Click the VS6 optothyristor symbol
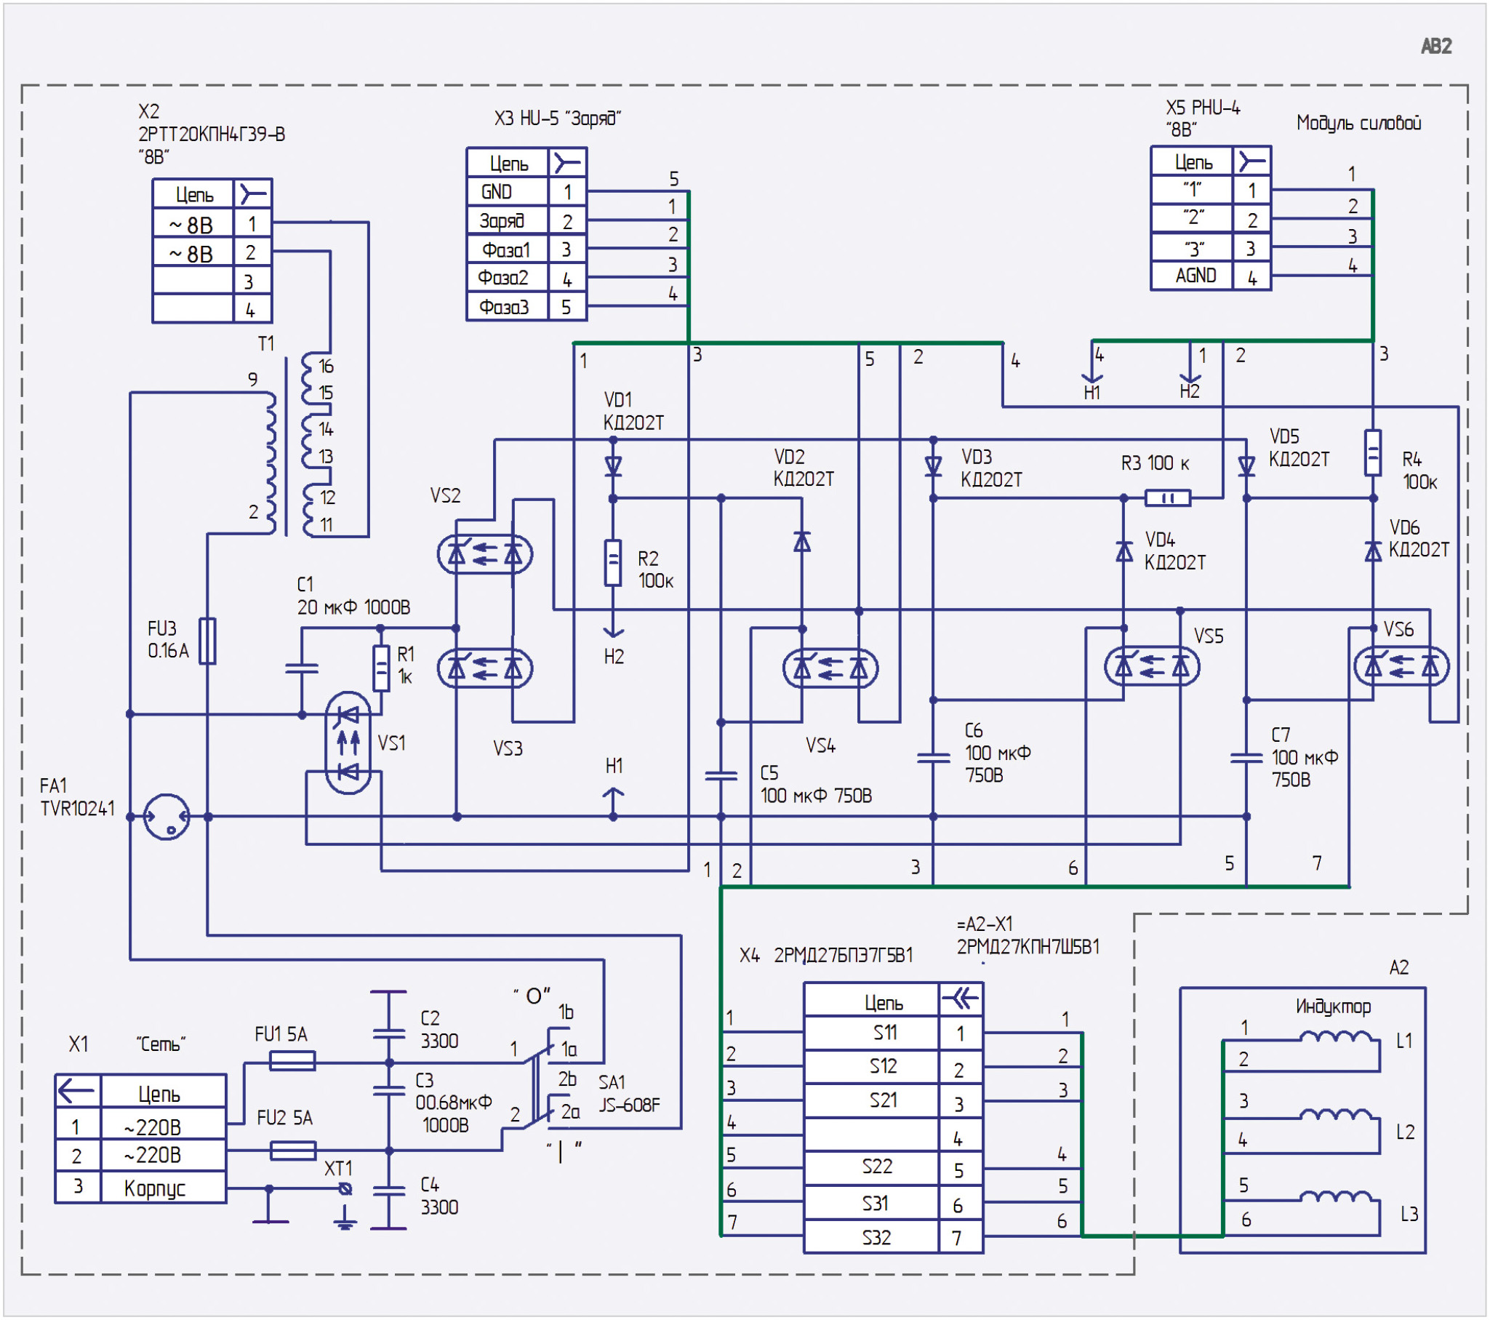Image resolution: width=1490 pixels, height=1320 pixels. [1401, 666]
